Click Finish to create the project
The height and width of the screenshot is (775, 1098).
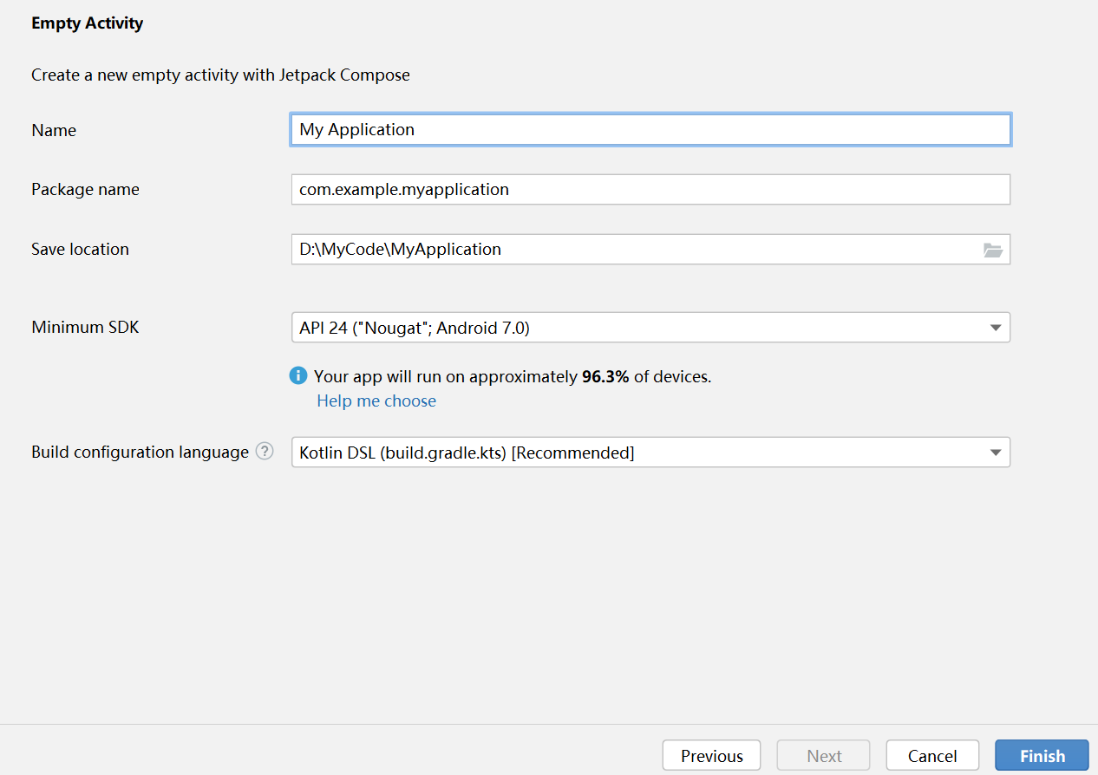[1042, 756]
